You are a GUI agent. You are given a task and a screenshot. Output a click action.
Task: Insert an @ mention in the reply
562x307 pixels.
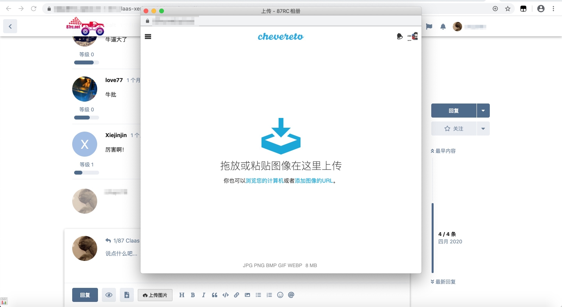[x=291, y=295]
